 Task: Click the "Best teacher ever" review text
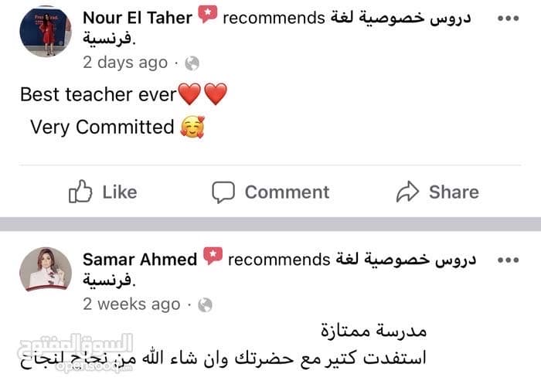pos(98,95)
